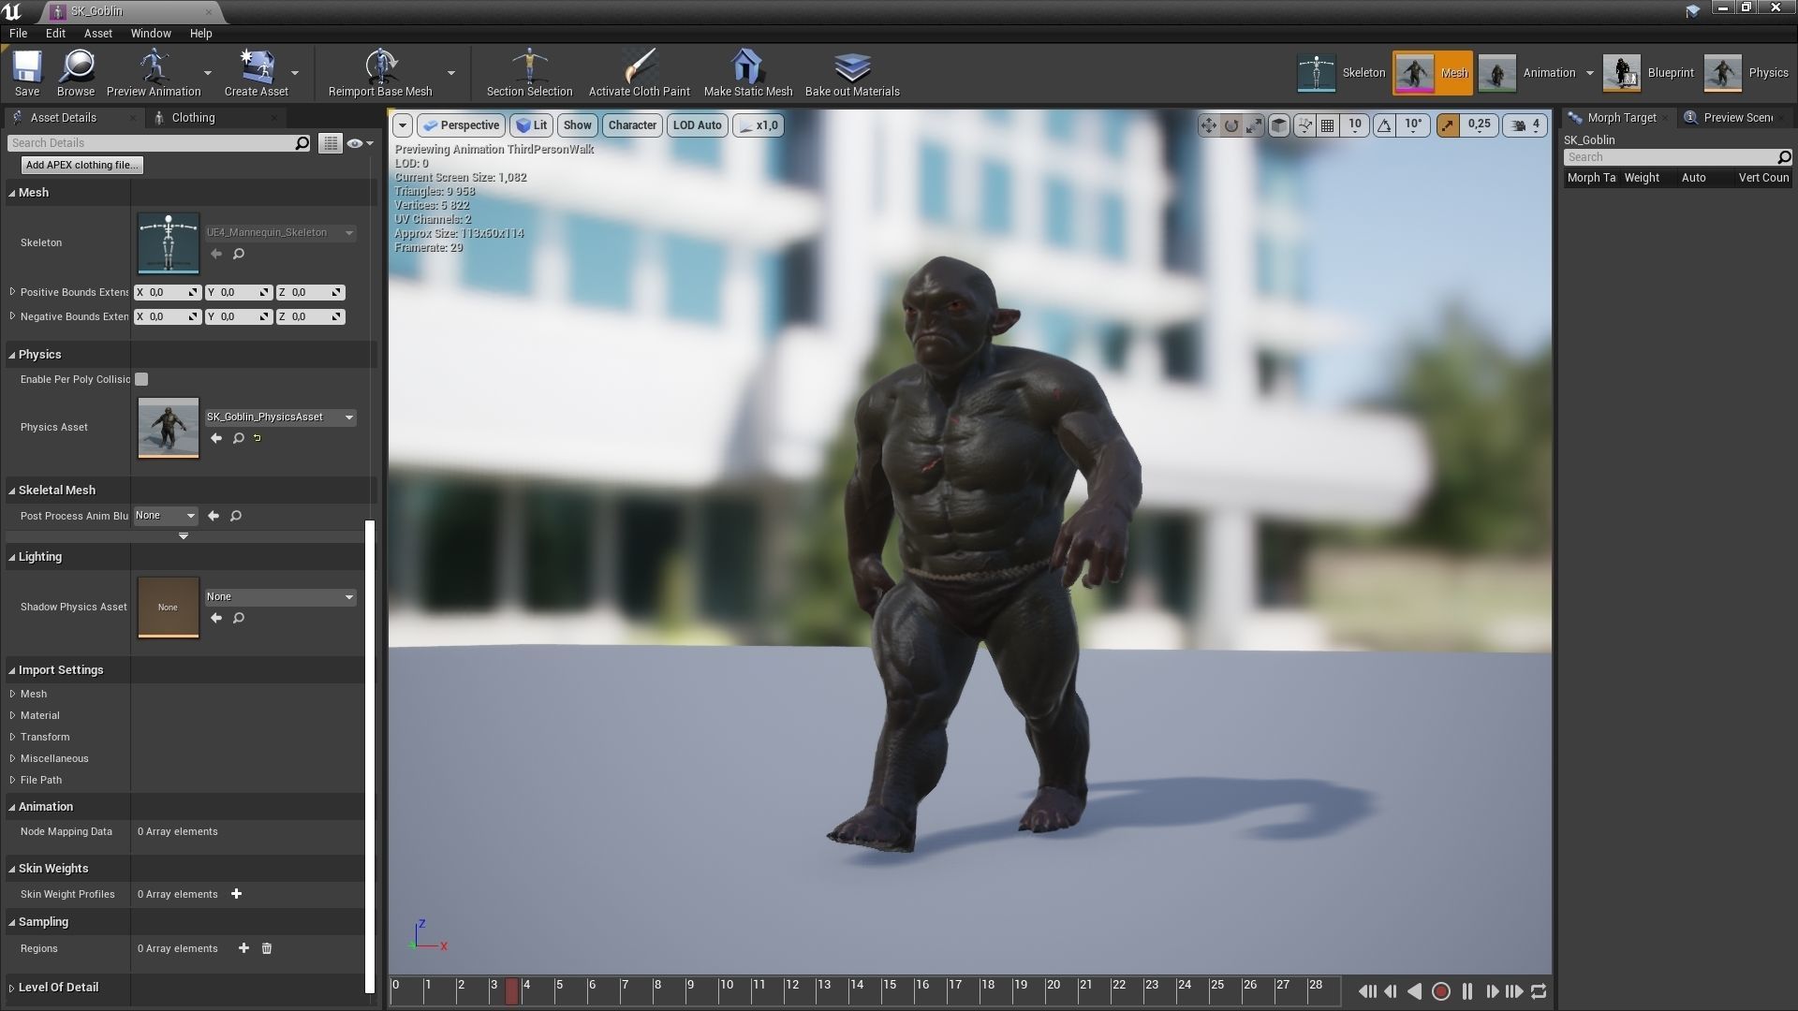This screenshot has width=1798, height=1011.
Task: Click the Make Static Mesh icon
Action: pyautogui.click(x=747, y=73)
